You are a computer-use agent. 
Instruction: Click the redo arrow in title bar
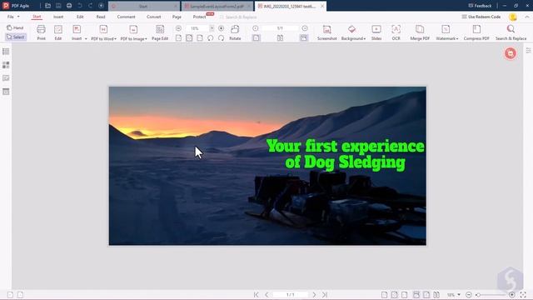(x=91, y=6)
